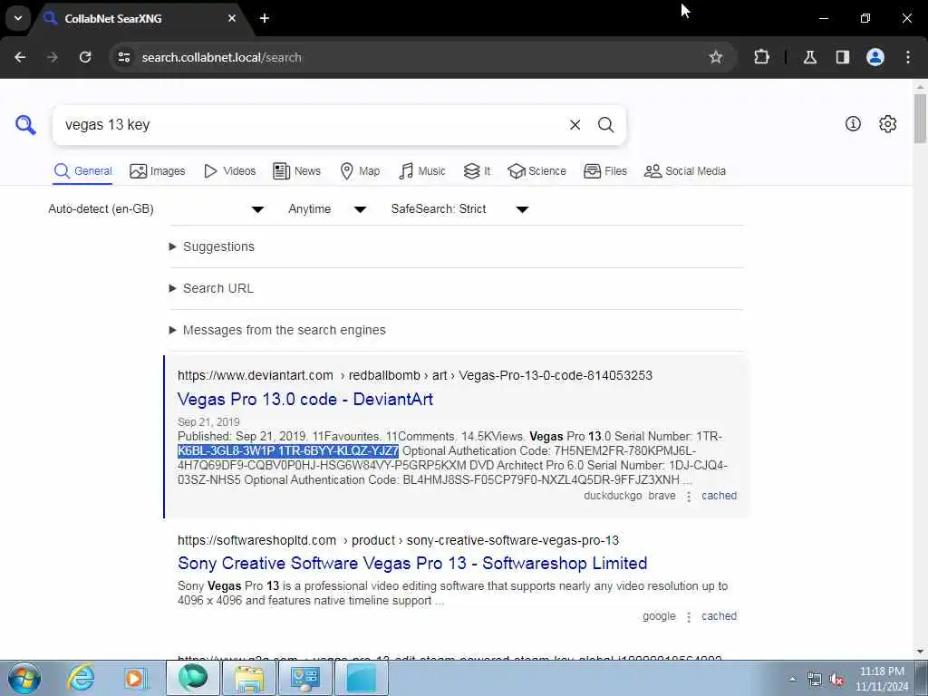This screenshot has width=928, height=696.
Task: Open the Anytime time range dropdown
Action: pyautogui.click(x=327, y=209)
